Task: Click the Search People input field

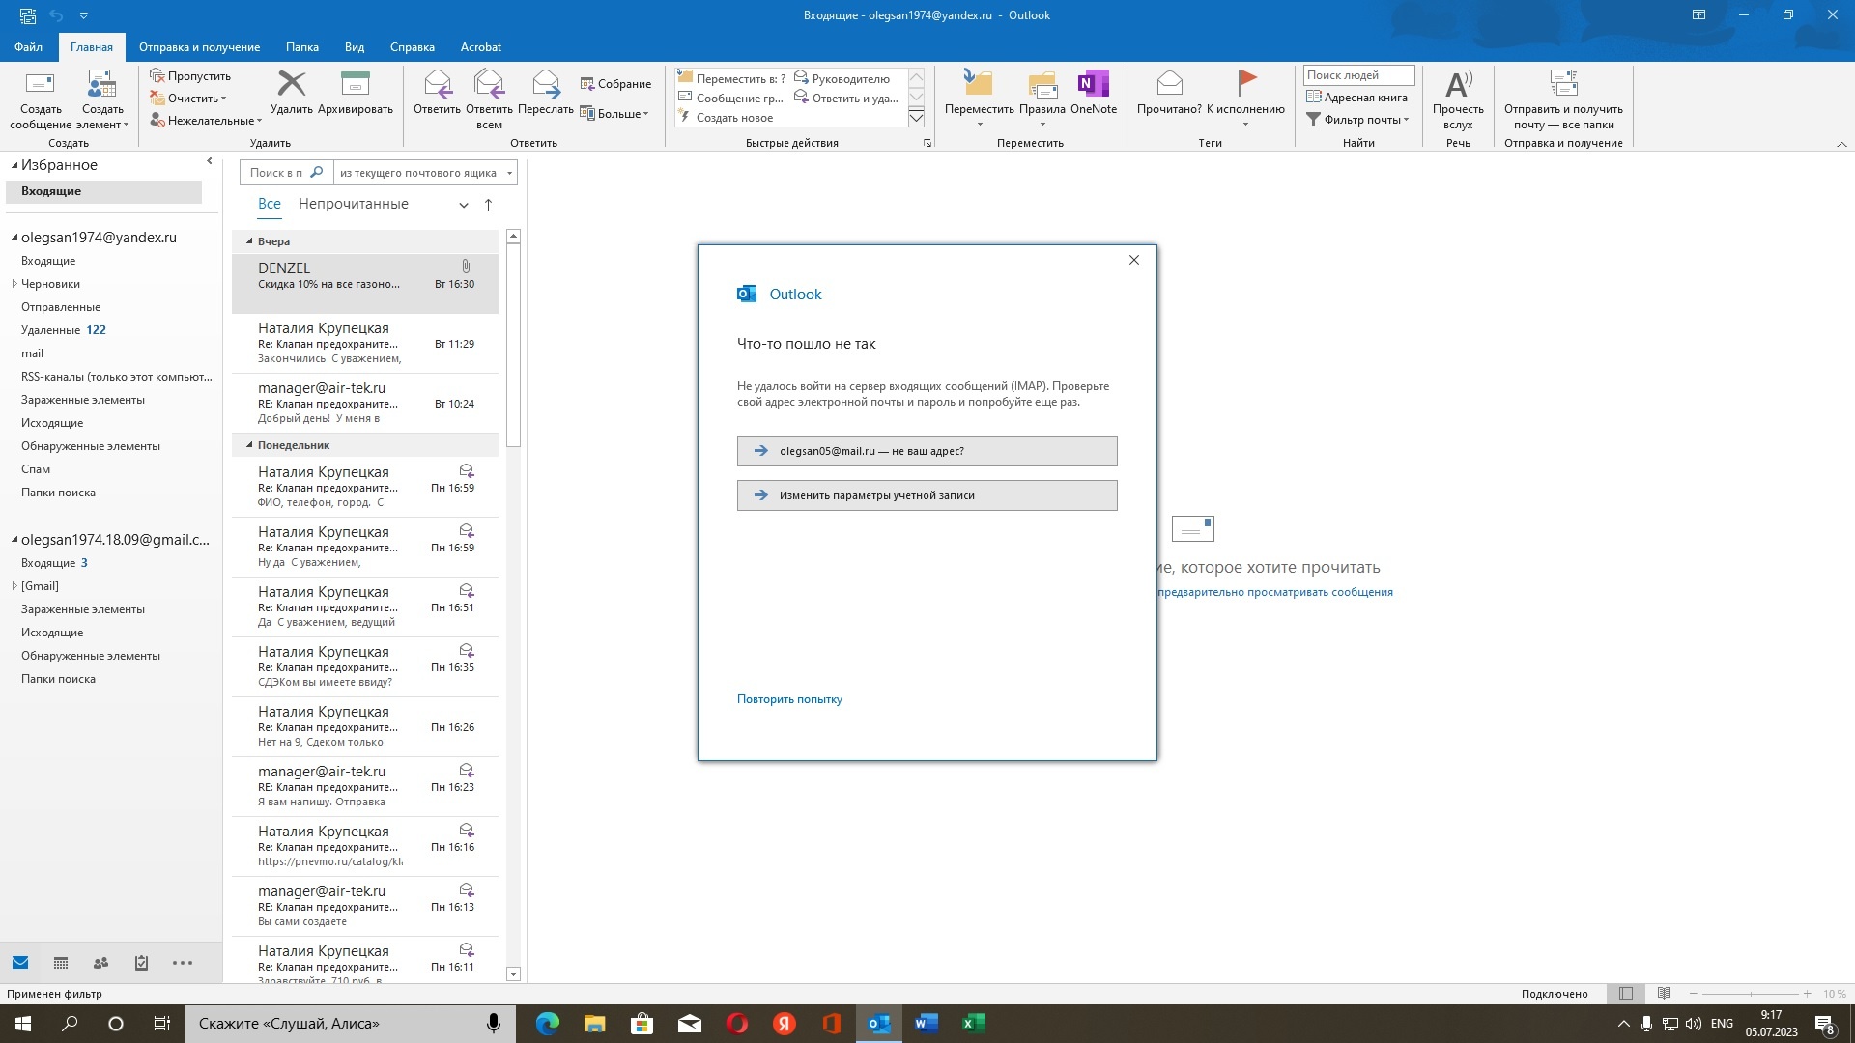Action: coord(1358,75)
